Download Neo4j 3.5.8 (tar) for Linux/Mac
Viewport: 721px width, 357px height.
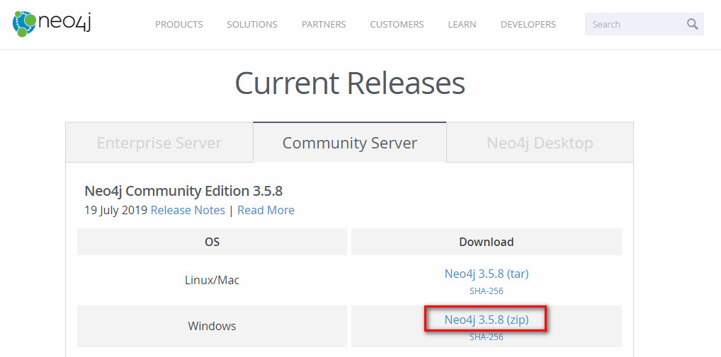point(487,274)
